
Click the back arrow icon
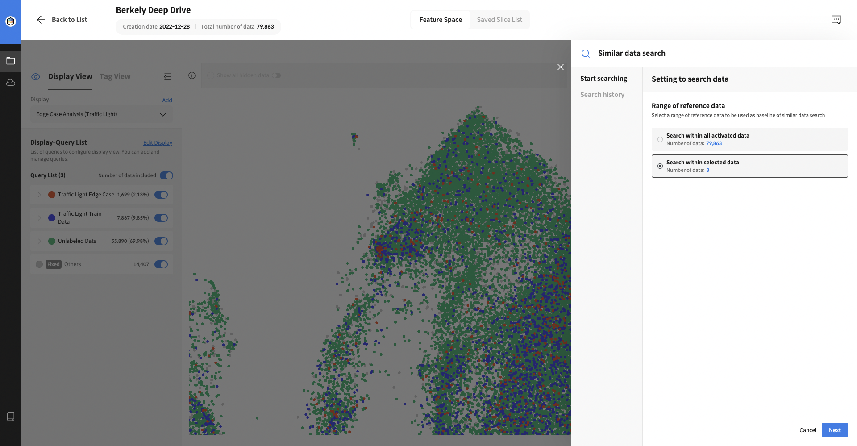41,20
